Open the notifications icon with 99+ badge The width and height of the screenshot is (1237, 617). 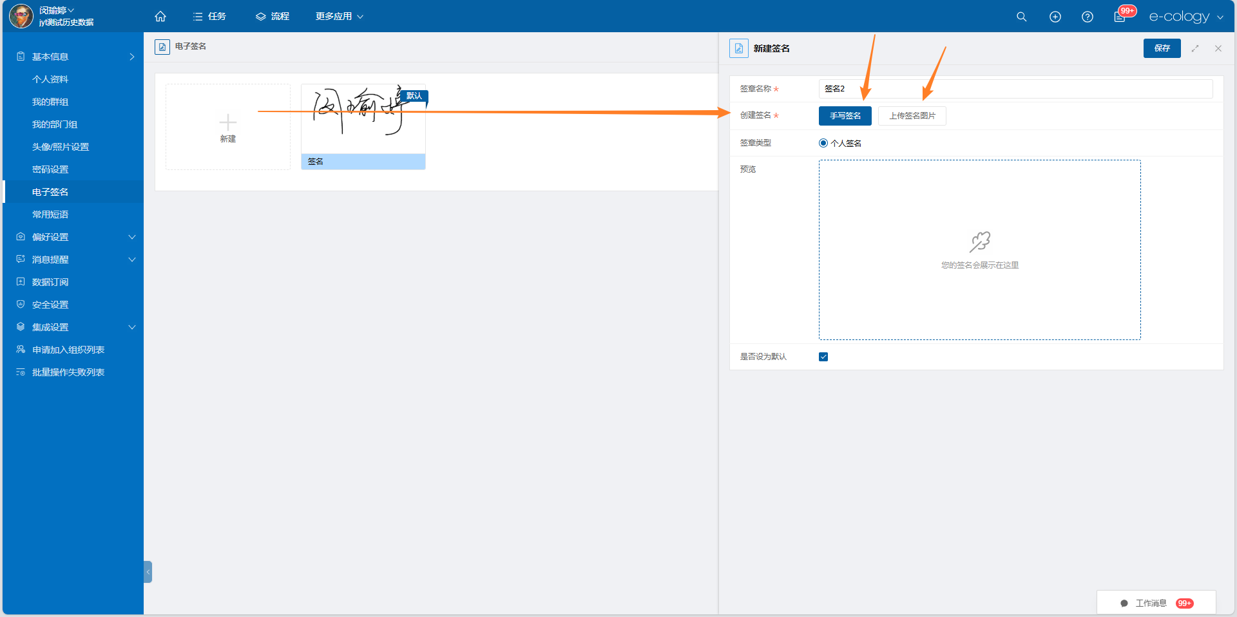(1121, 16)
